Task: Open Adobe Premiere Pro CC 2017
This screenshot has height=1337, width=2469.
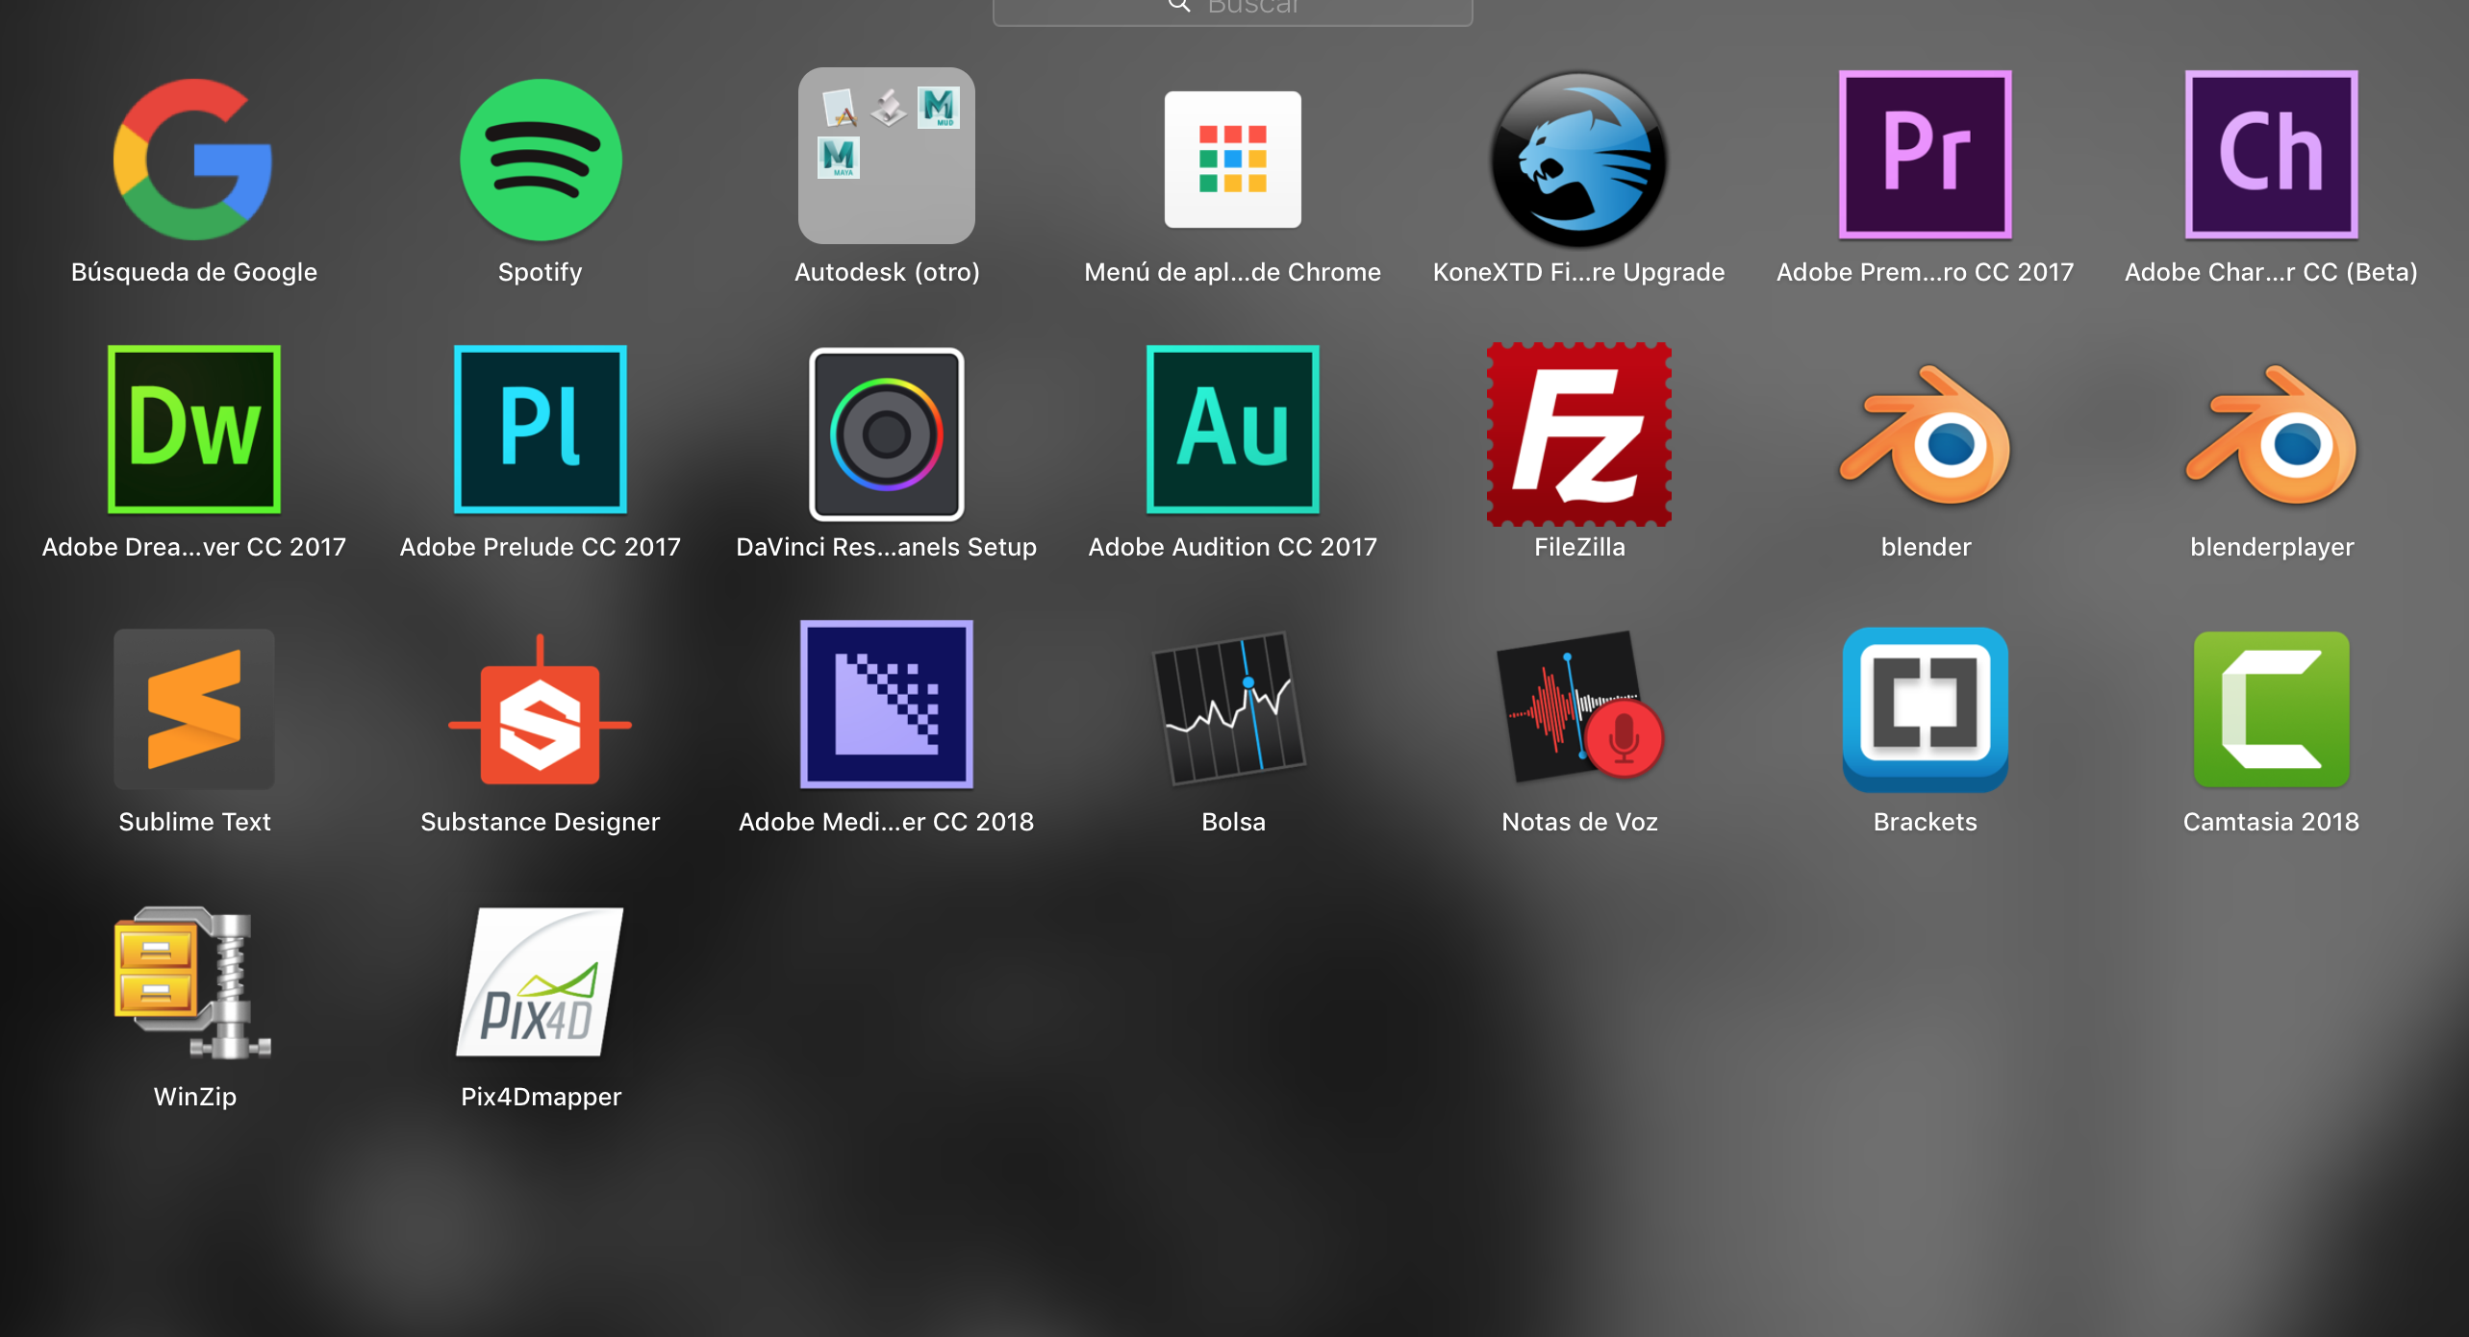Action: (1925, 155)
